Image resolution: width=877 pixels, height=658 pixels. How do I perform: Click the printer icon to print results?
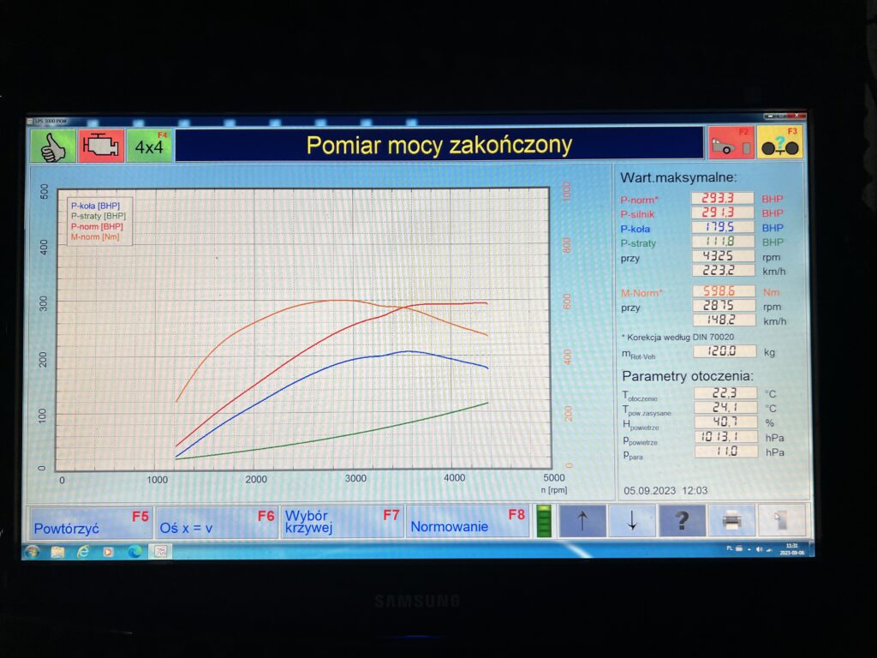731,520
